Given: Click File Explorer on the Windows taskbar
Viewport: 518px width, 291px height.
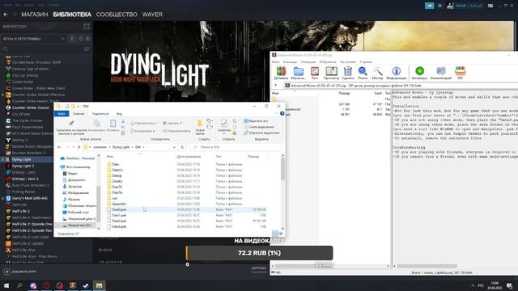Looking at the screenshot, I should pyautogui.click(x=99, y=285).
